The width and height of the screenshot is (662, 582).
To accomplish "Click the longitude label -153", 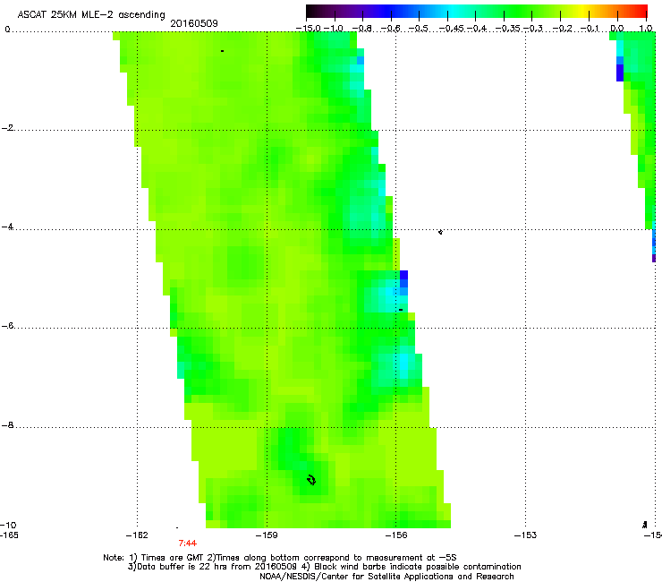I will [x=526, y=535].
